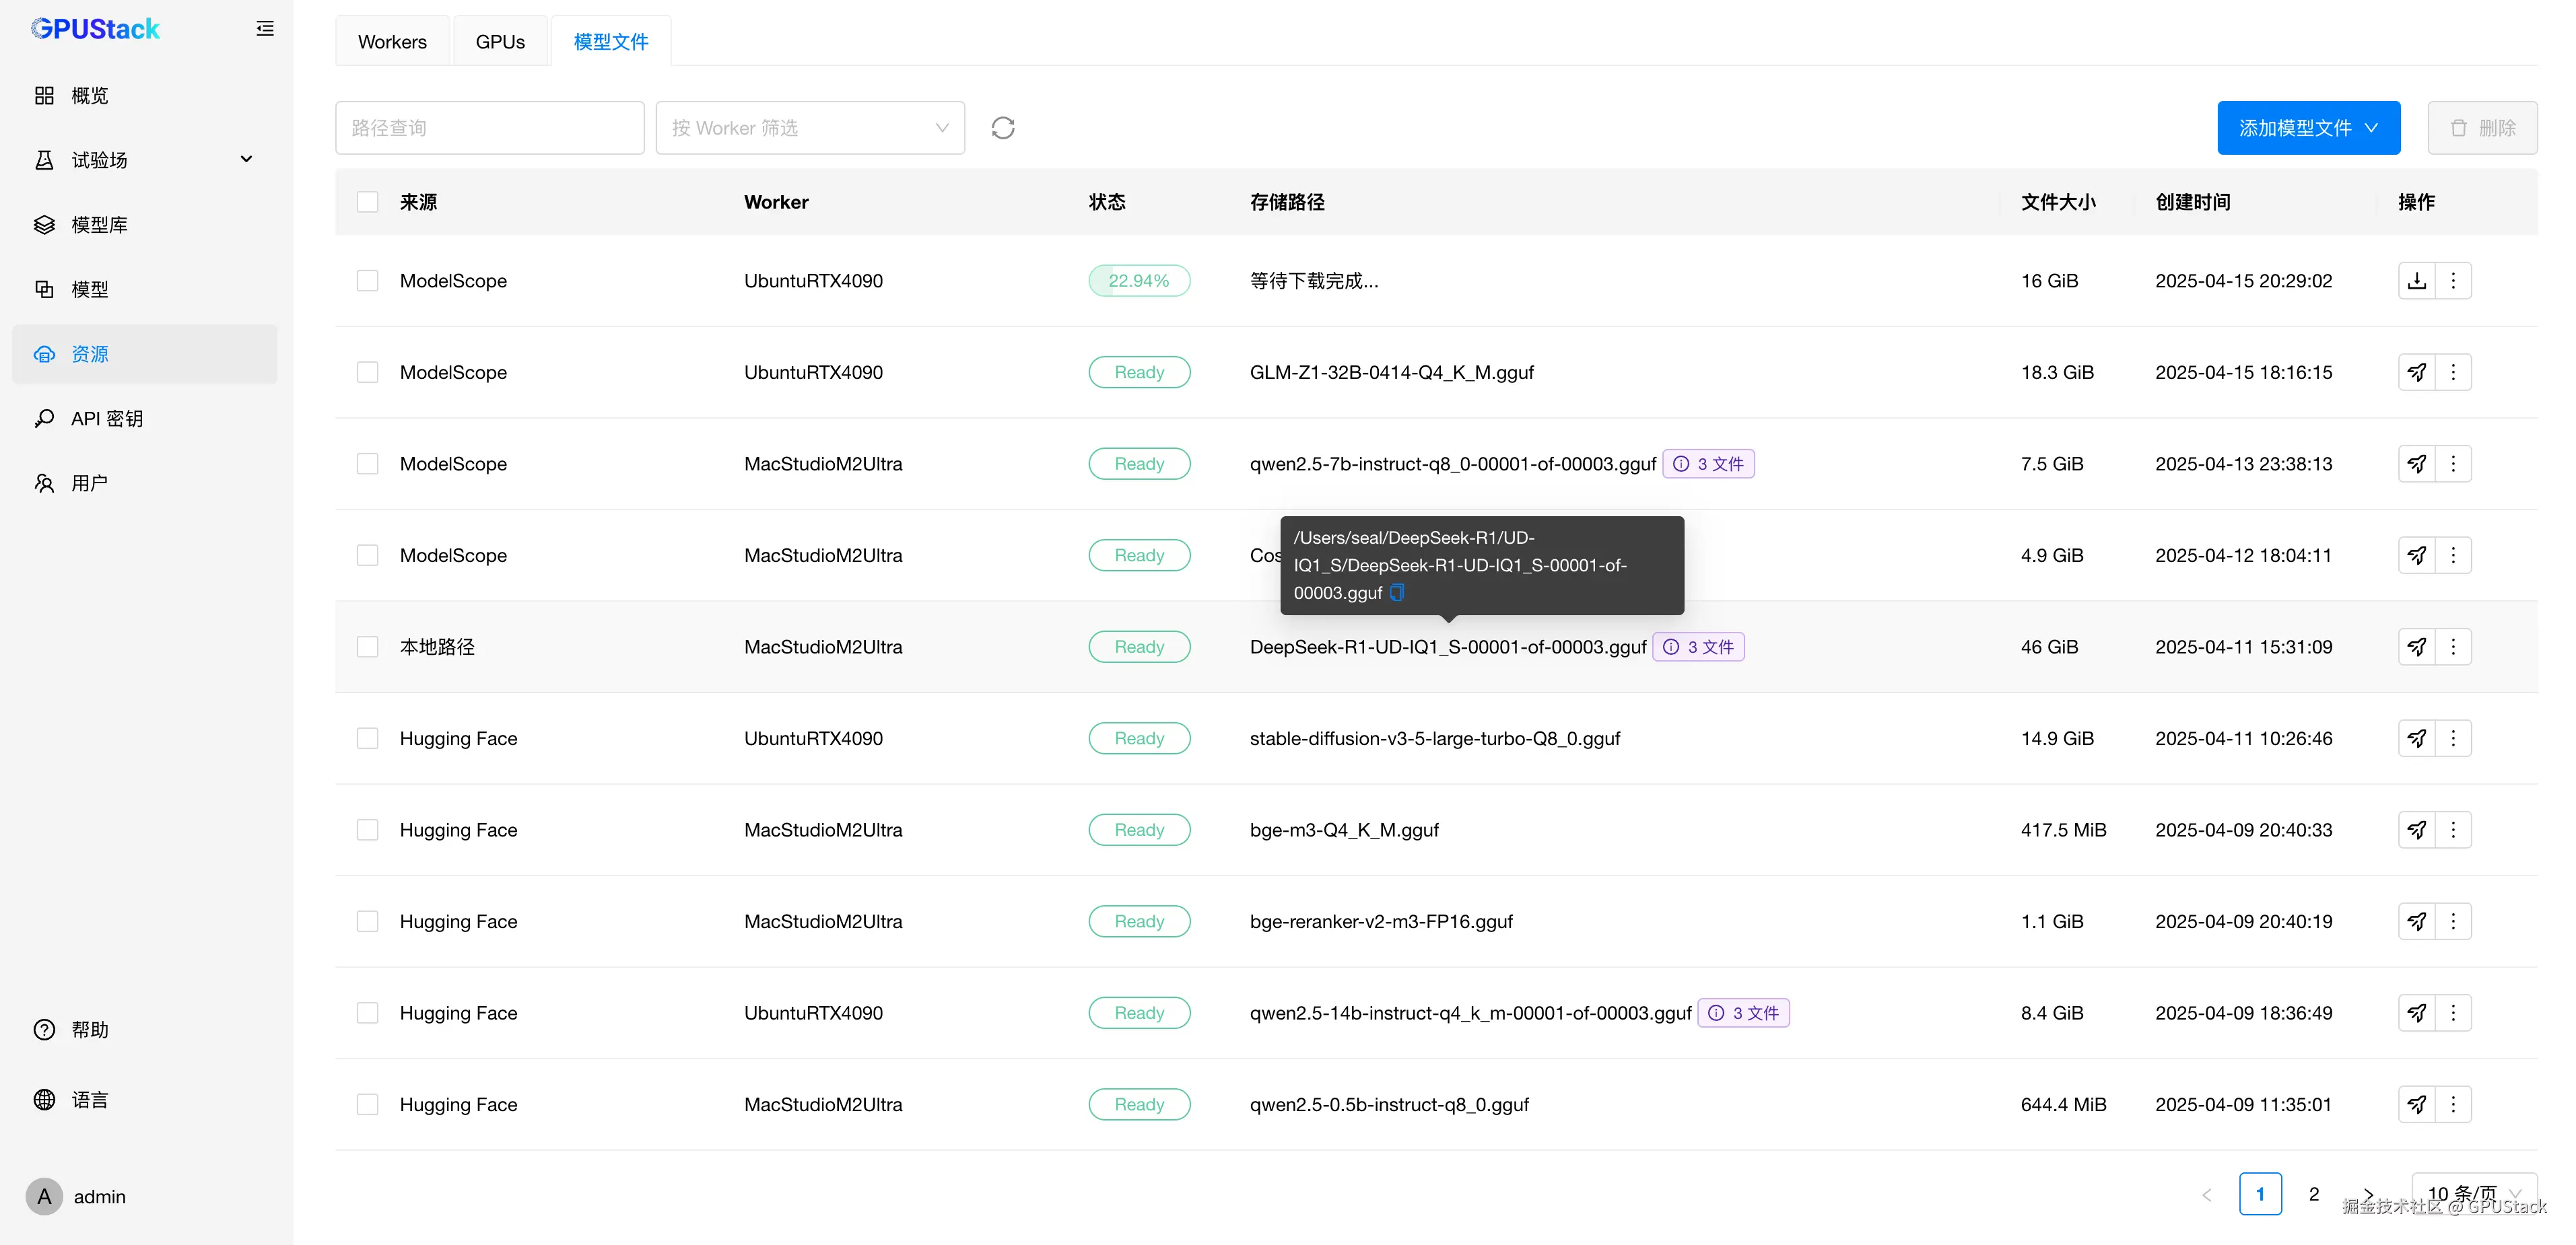Screen dimensions: 2576x1245
Task: Open more actions for bge-m3-Q4_K_M.gguf row
Action: [2453, 830]
